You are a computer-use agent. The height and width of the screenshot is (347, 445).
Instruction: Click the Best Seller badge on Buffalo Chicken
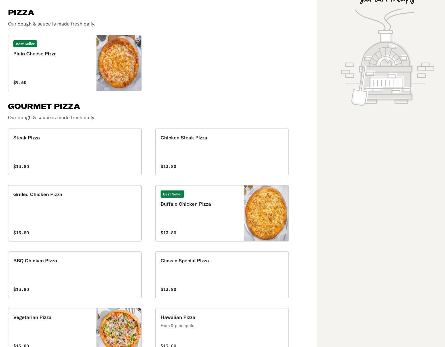coord(172,194)
